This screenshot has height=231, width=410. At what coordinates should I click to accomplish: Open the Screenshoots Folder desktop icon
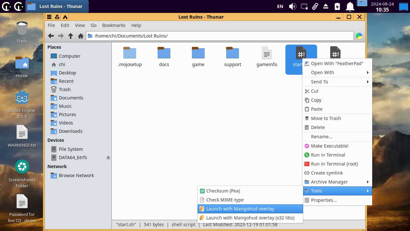click(22, 174)
